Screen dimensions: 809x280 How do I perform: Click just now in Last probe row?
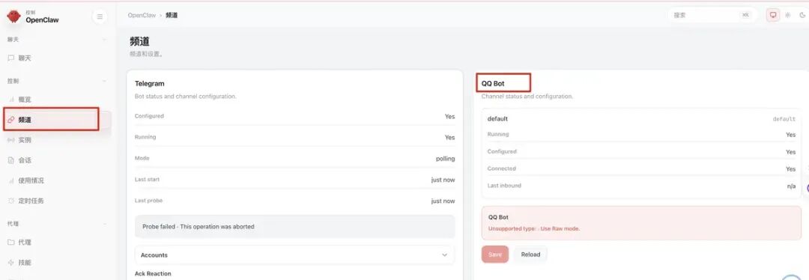pos(443,201)
